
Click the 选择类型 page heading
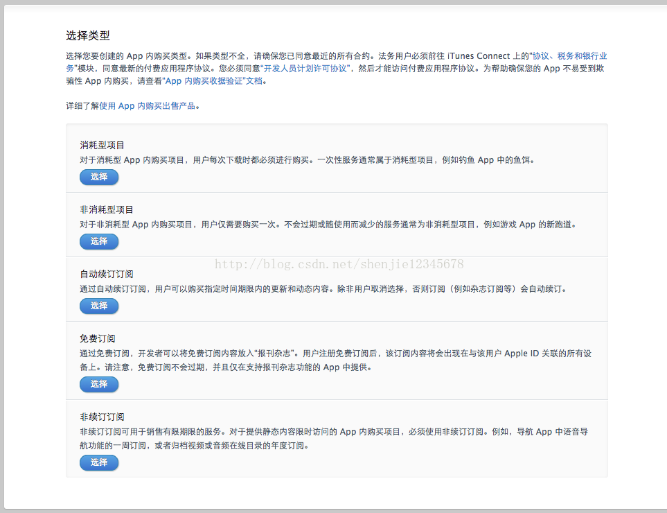(x=88, y=36)
